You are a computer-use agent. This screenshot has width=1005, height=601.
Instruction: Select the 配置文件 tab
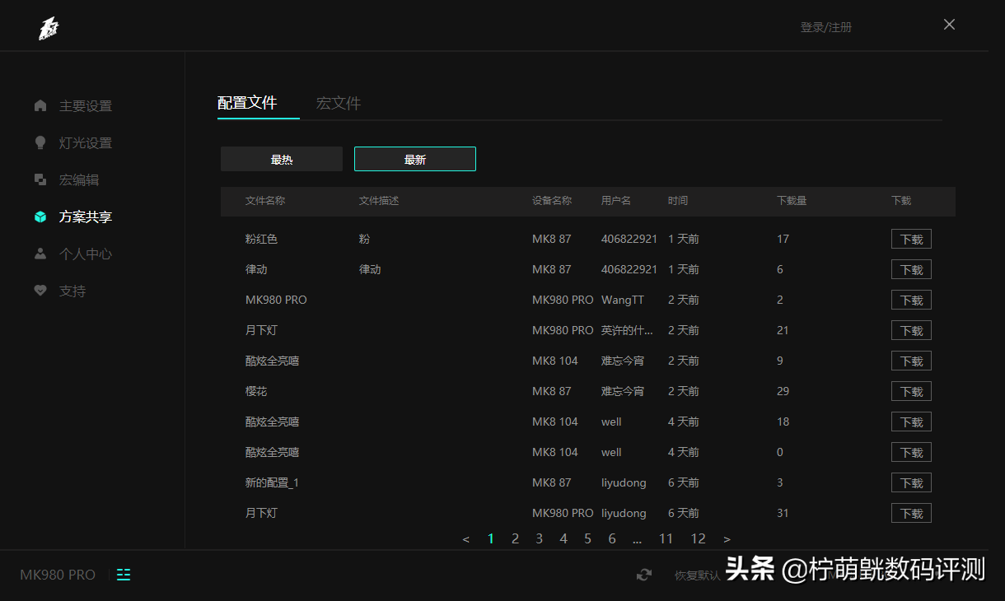point(247,103)
